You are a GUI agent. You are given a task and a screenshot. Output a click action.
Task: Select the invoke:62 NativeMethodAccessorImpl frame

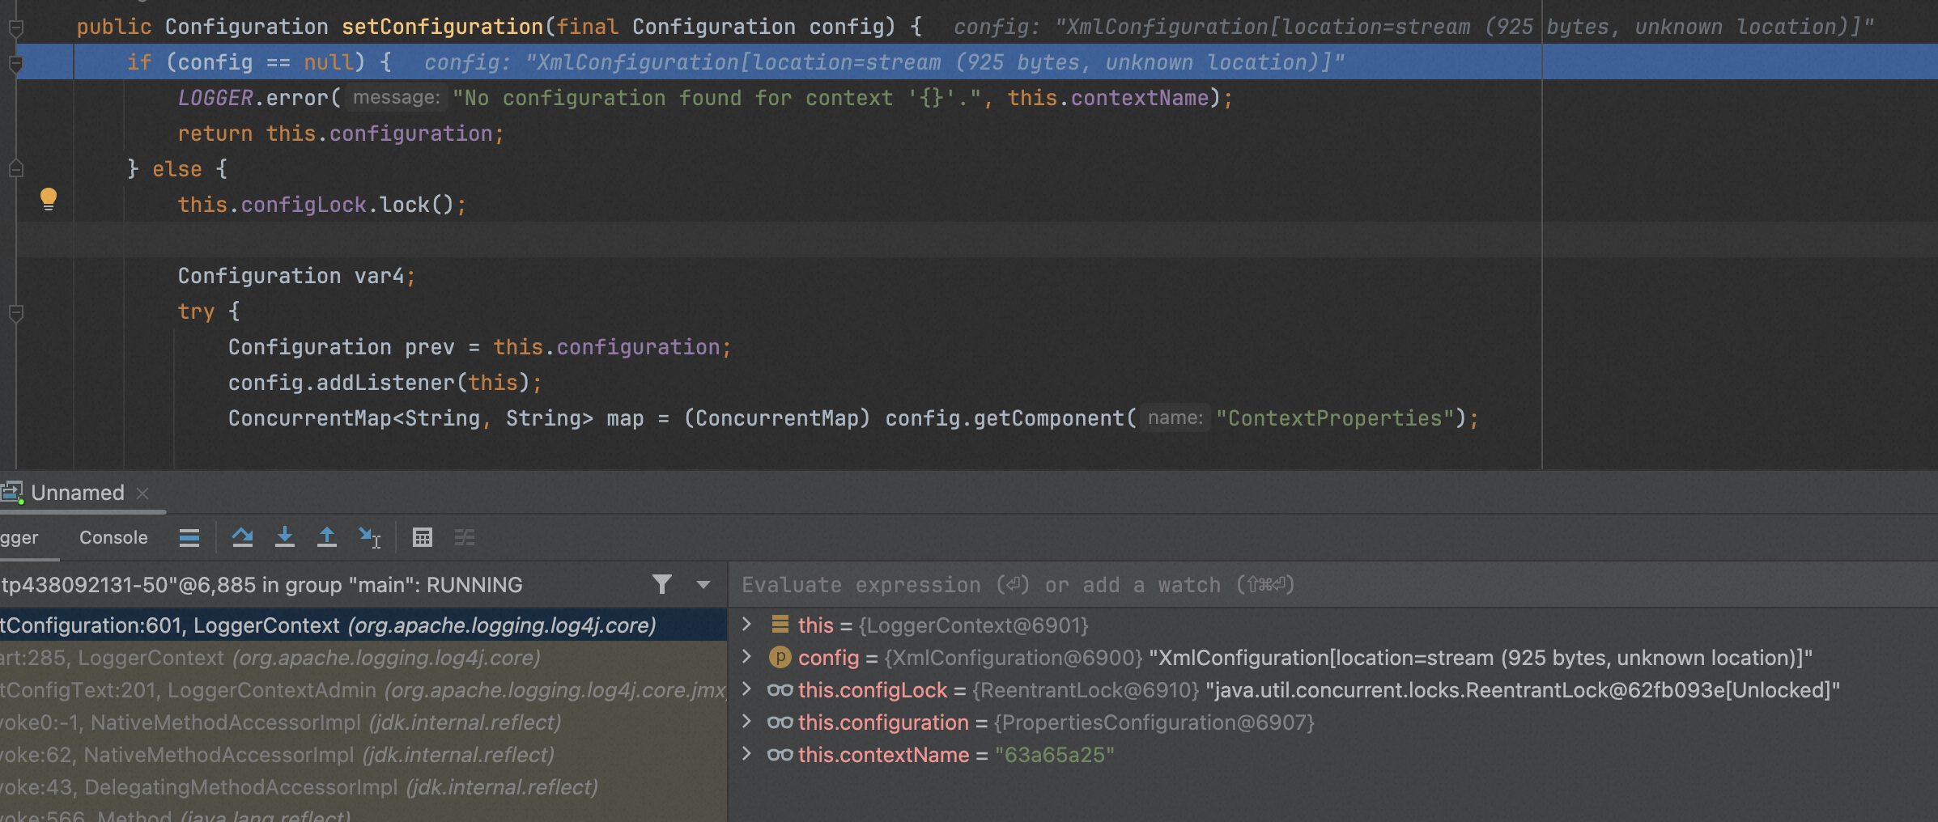tap(363, 755)
